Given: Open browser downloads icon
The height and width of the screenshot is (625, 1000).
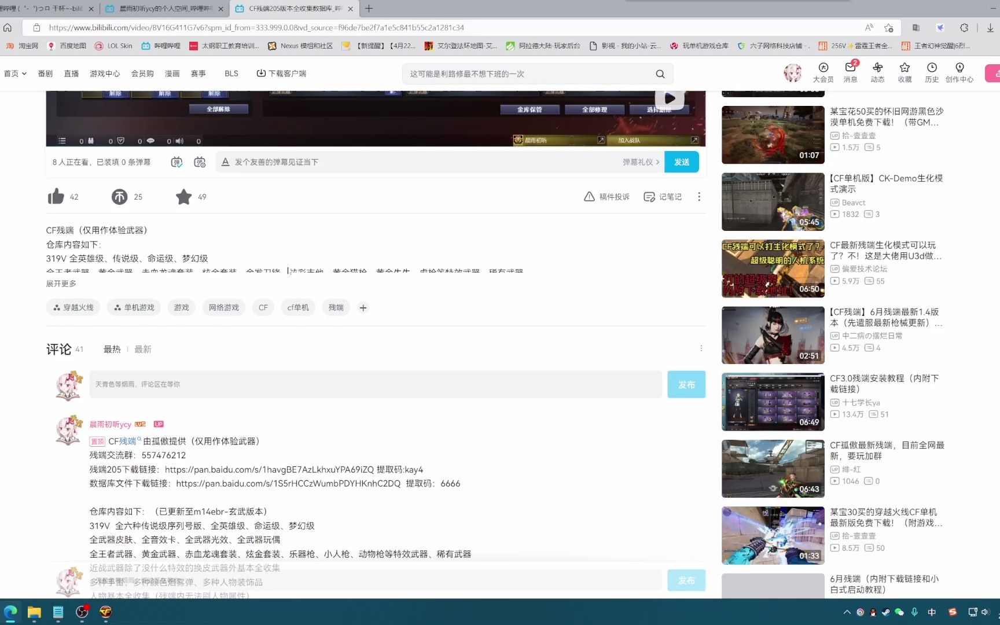Looking at the screenshot, I should coord(990,27).
